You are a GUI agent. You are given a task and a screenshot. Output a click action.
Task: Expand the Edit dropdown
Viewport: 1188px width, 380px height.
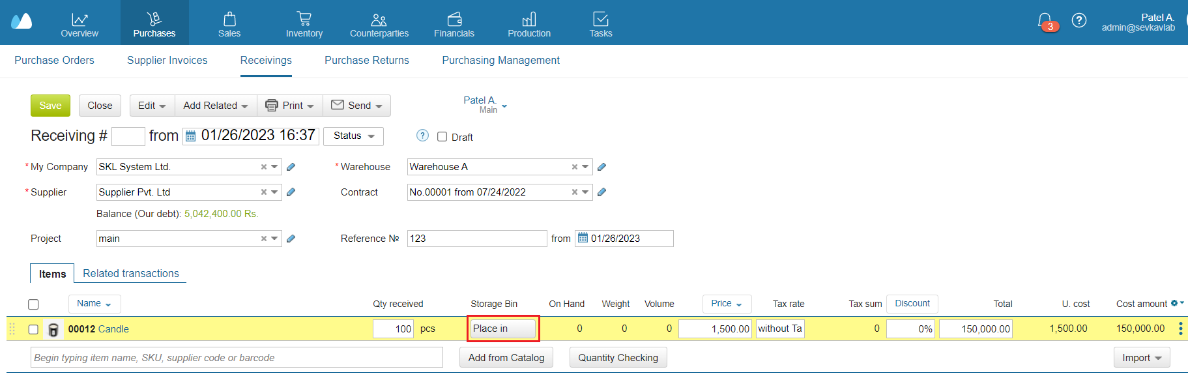click(x=152, y=106)
